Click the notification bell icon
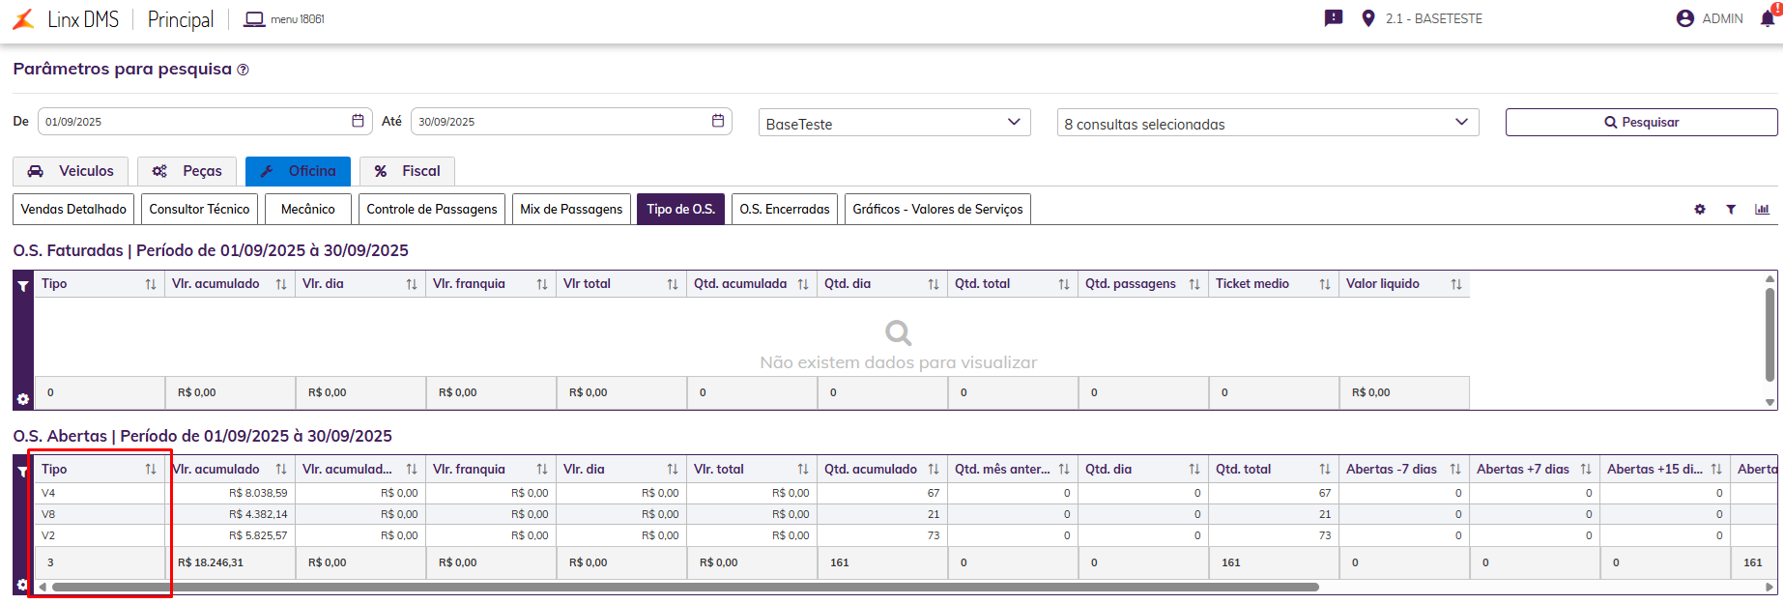 click(x=1768, y=18)
